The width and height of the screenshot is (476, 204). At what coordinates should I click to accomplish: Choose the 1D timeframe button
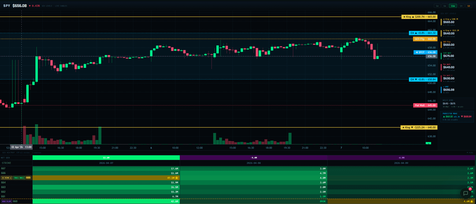pos(469,6)
